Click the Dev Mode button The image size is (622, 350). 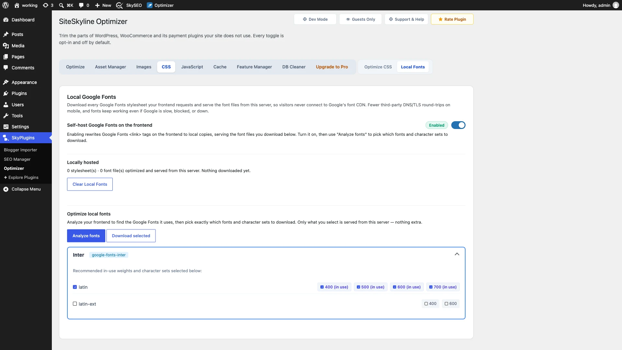[x=315, y=19]
